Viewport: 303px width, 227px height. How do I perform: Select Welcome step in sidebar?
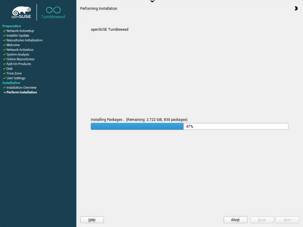click(13, 45)
